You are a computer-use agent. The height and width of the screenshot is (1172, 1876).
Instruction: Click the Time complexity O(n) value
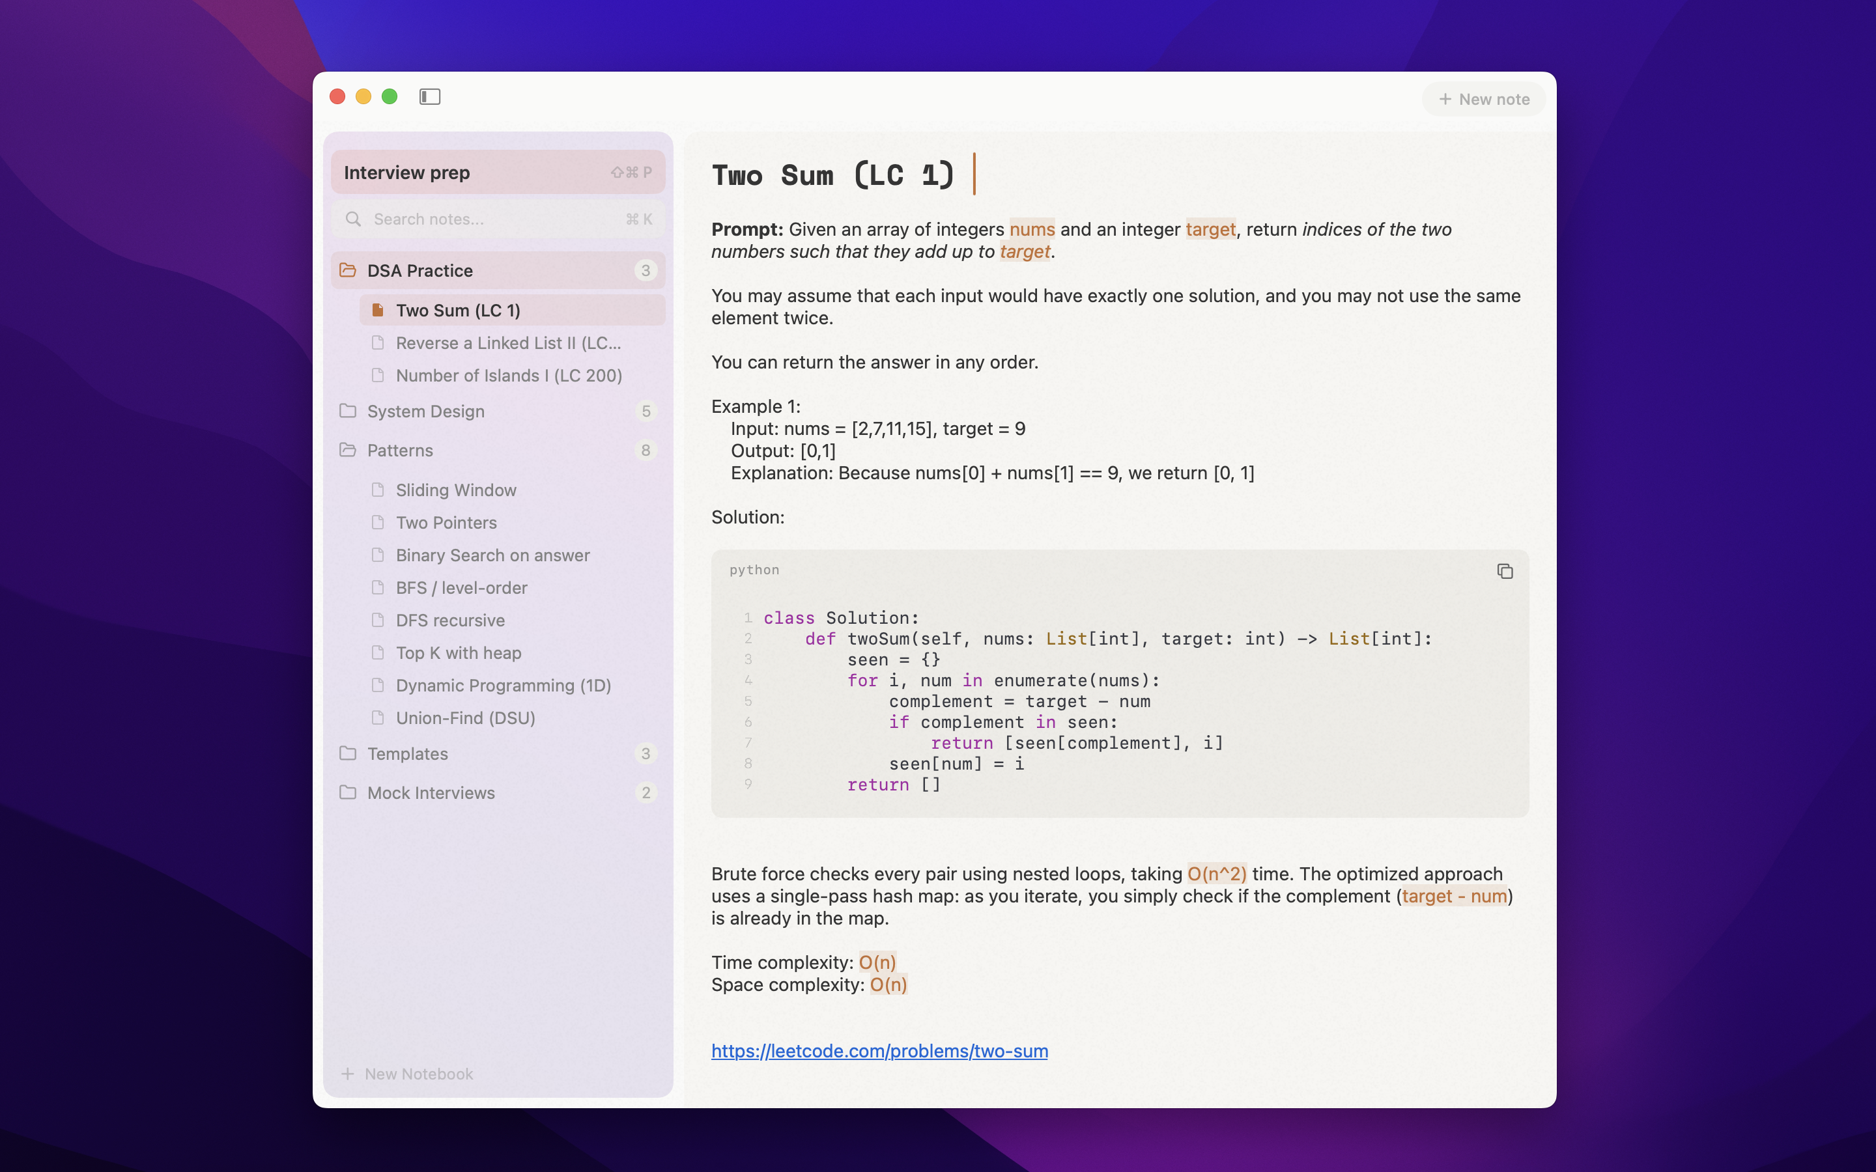[x=877, y=962]
